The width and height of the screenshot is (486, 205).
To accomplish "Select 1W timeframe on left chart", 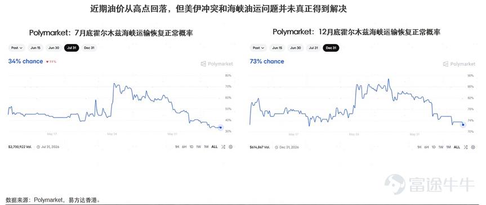I will (198, 147).
